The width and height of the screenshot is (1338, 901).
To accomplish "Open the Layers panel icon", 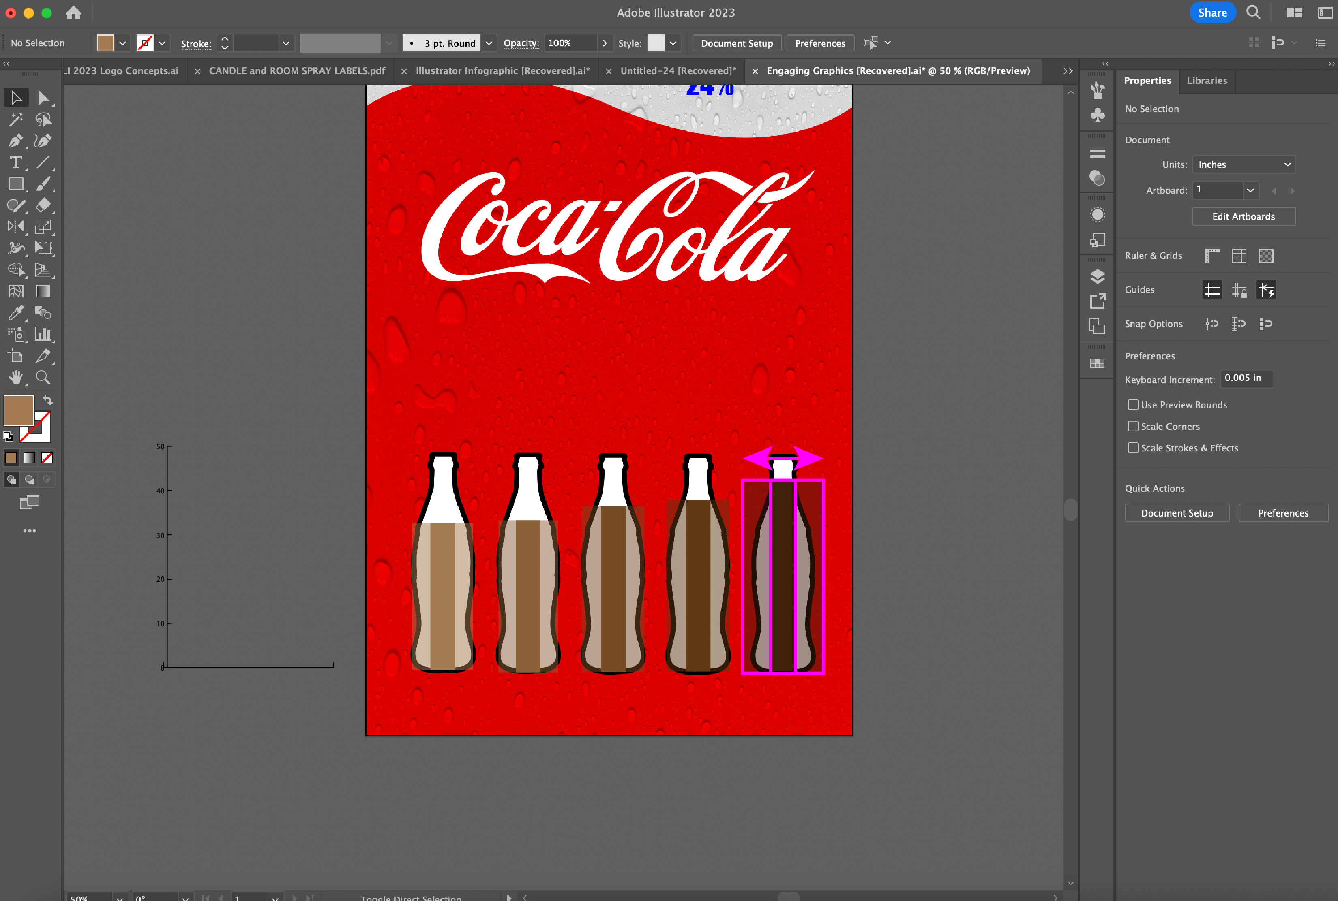I will point(1097,276).
